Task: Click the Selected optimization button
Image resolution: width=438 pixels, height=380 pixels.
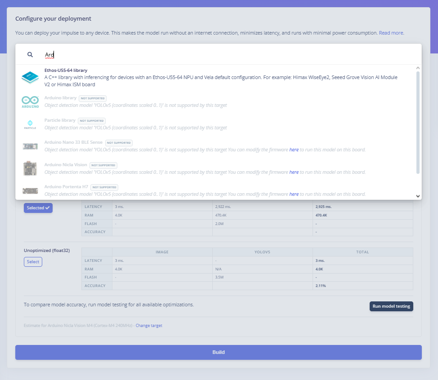Action: (38, 208)
